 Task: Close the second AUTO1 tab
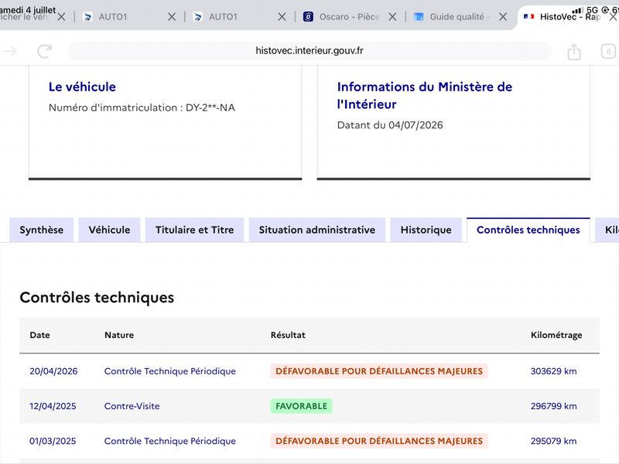282,17
